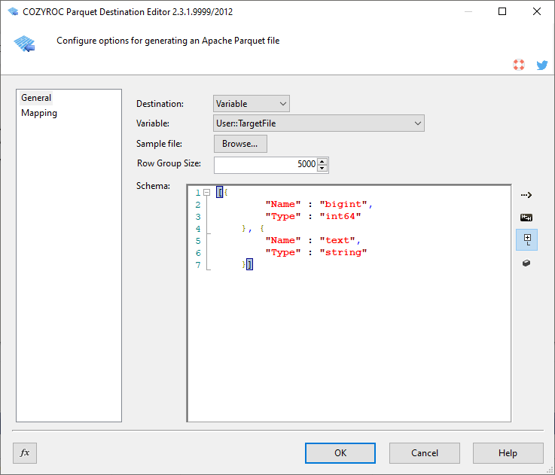555x475 pixels.
Task: Increase Row Group Size with up arrow
Action: pos(323,161)
